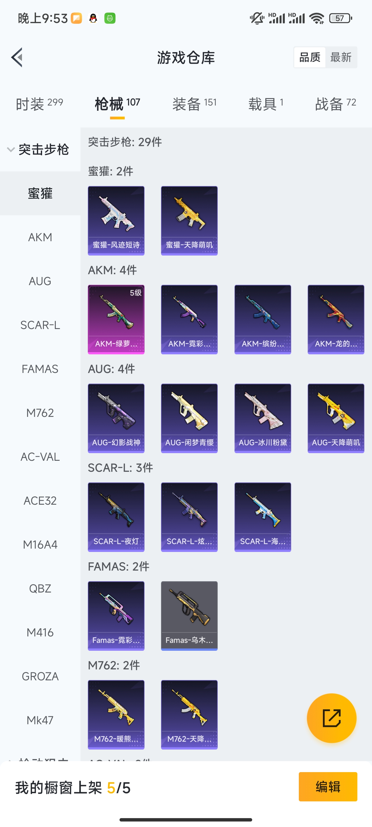Open the 时装 tab
The image size is (372, 827).
point(39,104)
